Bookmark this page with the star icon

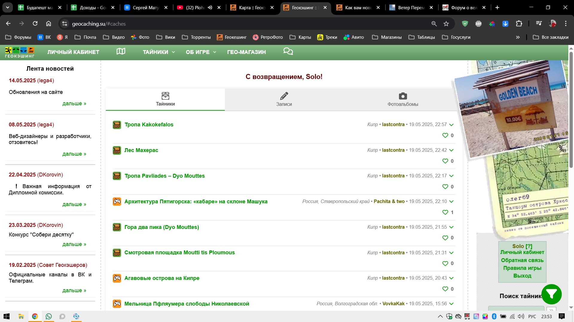pos(446,24)
